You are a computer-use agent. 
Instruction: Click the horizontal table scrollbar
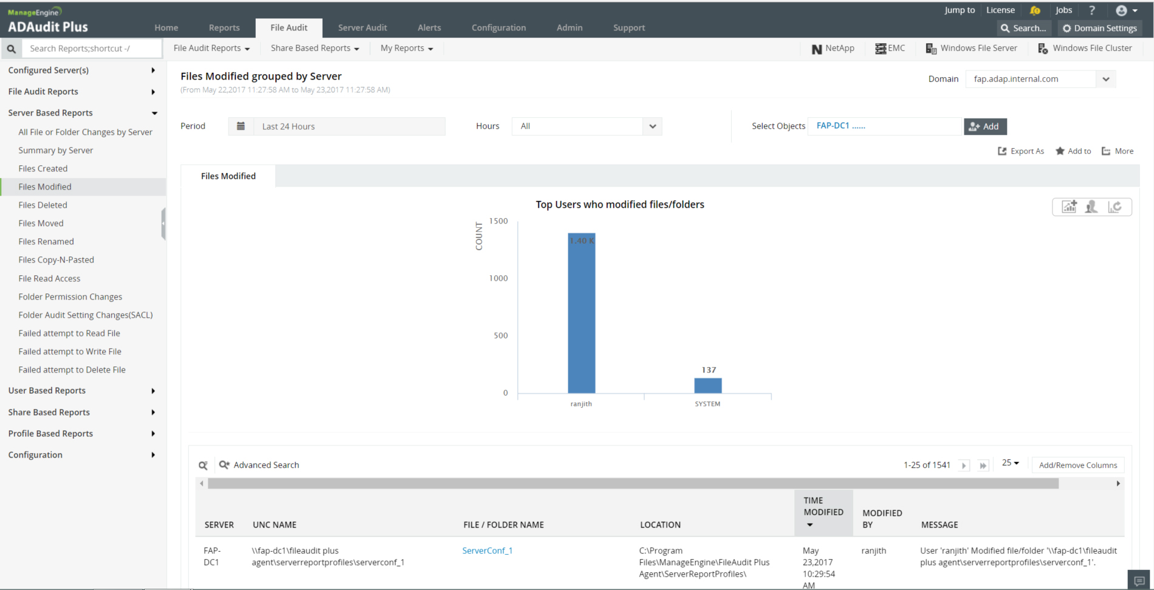pyautogui.click(x=632, y=484)
